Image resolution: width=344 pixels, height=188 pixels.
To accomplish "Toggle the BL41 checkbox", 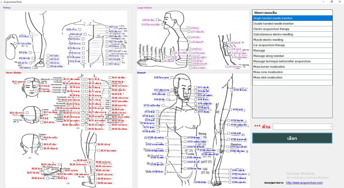I will 110,78.
